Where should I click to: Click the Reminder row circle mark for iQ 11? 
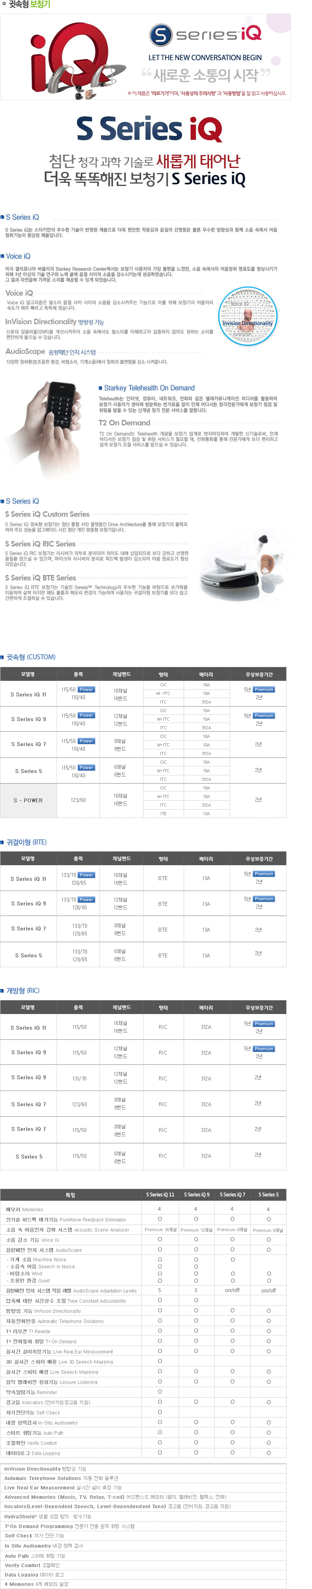coord(160,1392)
